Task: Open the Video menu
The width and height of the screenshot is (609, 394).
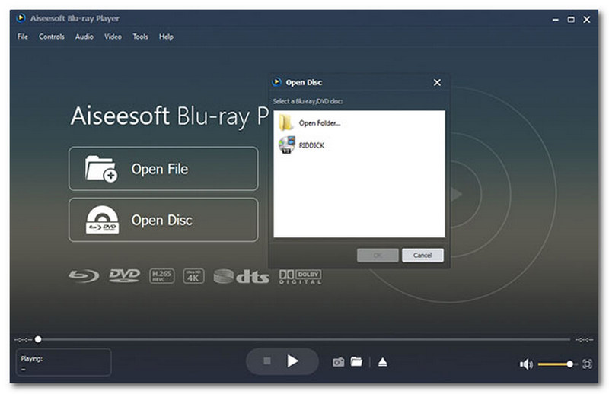Action: (x=113, y=37)
